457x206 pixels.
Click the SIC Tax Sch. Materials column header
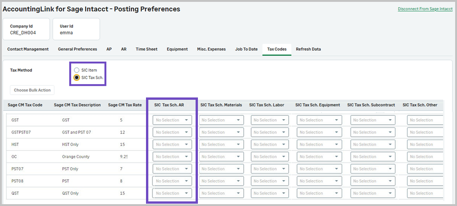221,105
